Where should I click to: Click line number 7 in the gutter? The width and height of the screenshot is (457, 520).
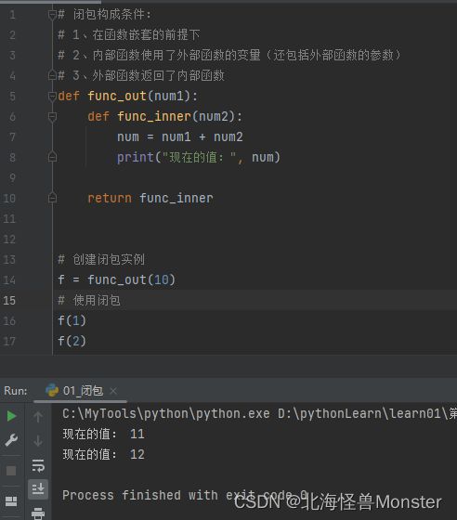12,137
